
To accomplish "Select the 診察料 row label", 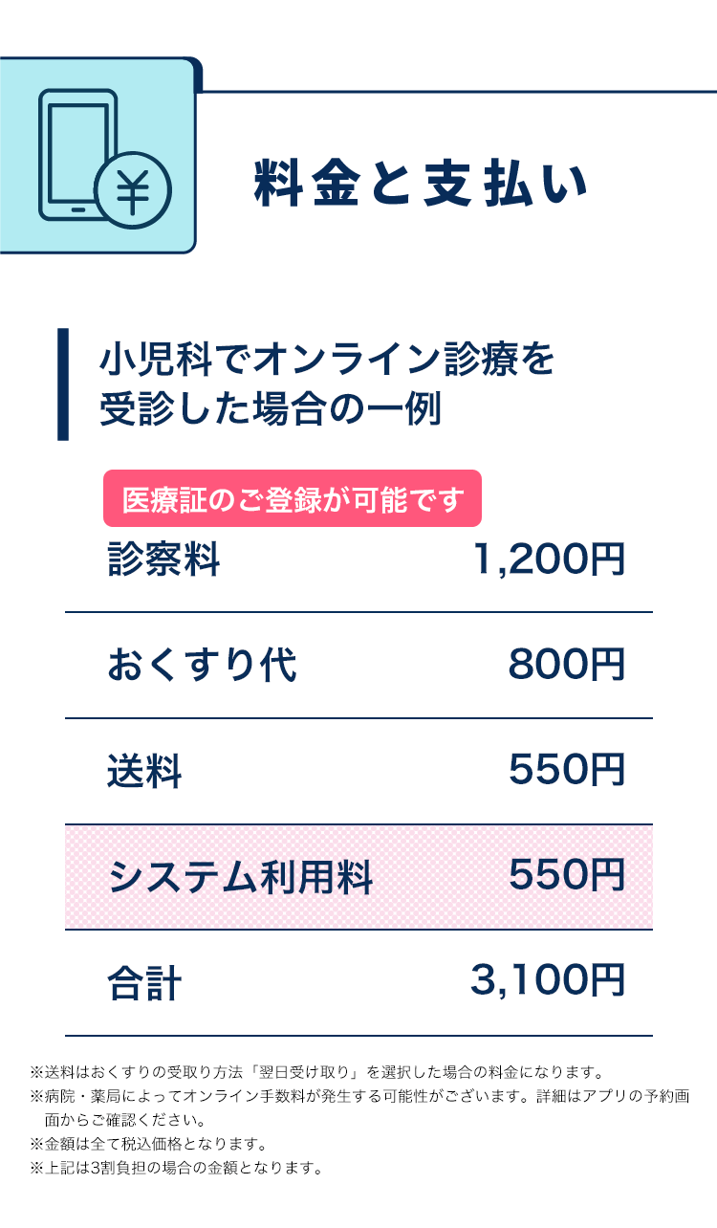I will pyautogui.click(x=163, y=560).
